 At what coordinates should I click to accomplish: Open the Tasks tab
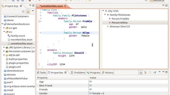pyautogui.click(x=41, y=73)
